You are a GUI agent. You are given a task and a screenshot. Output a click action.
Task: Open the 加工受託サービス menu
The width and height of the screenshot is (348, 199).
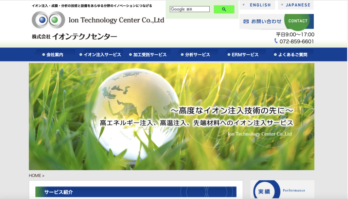tap(148, 55)
